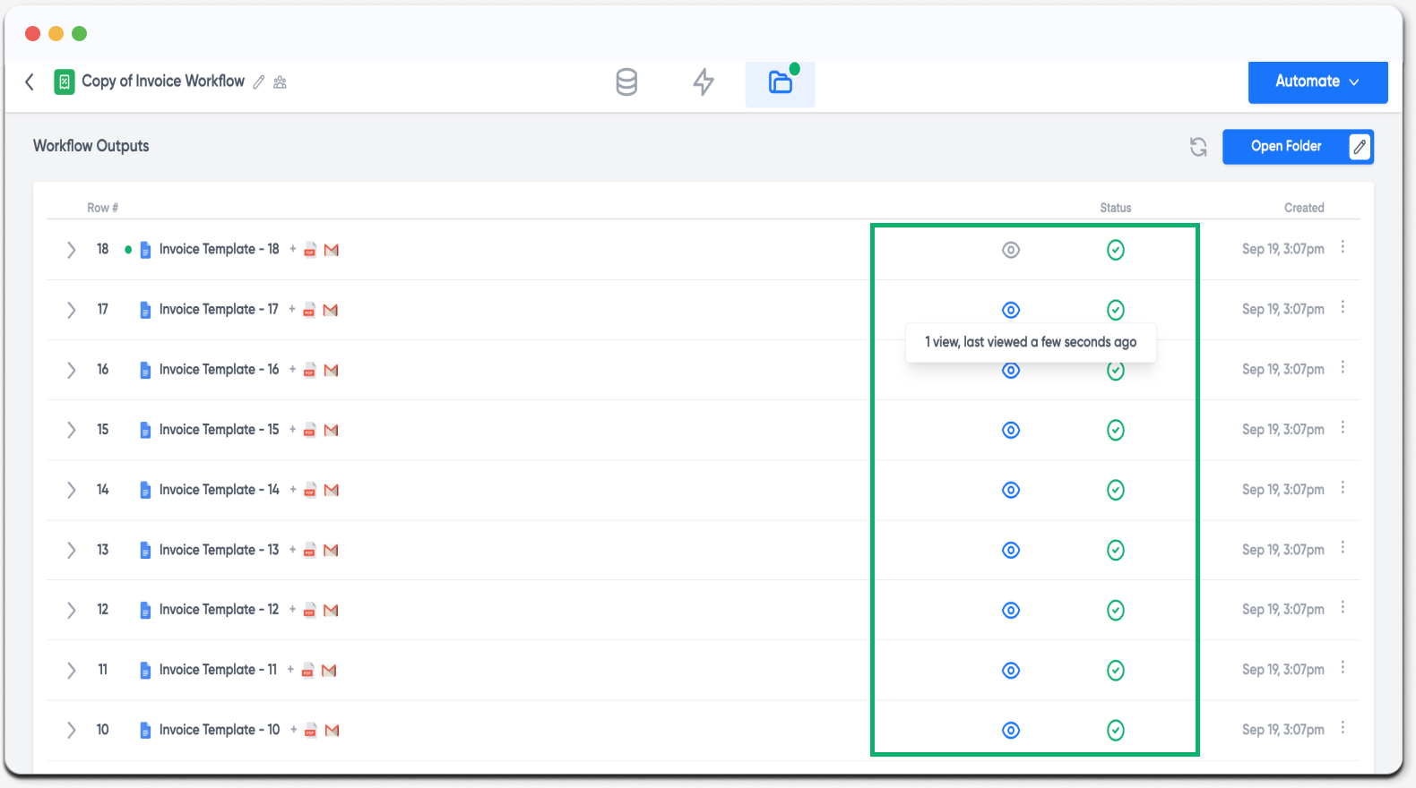The width and height of the screenshot is (1416, 788).
Task: Open the Gmail icon for Invoice Template - 18
Action: (332, 250)
